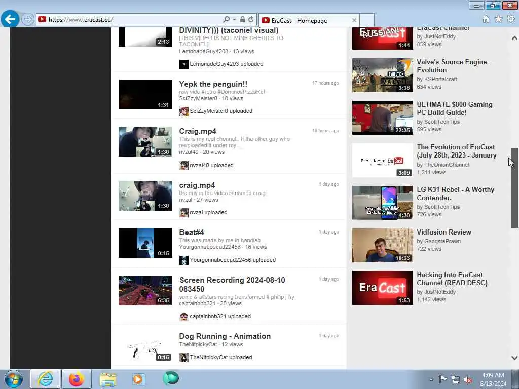This screenshot has width=519, height=389.
Task: Open ULTIMATE $800 Gaming PC Build Guide
Action: [455, 108]
